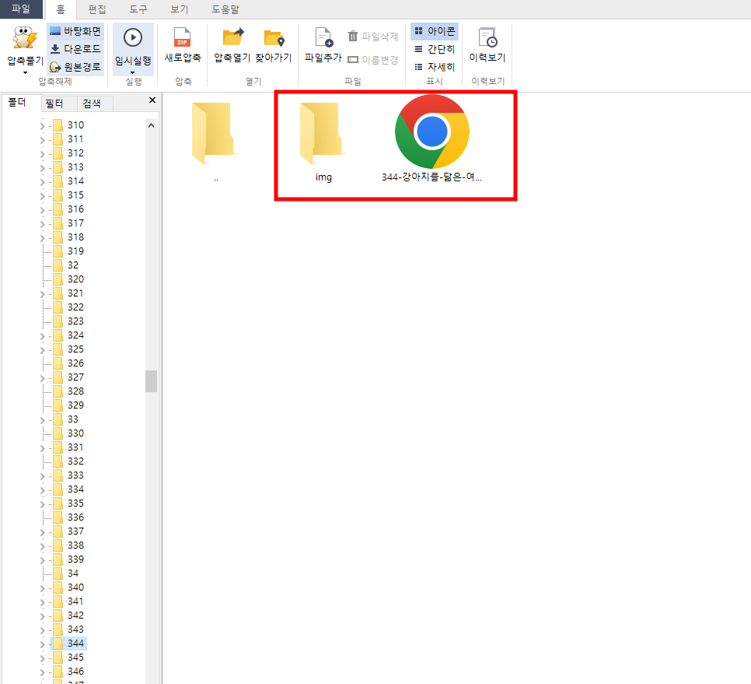Click the folder tree scrollbar thumb
Viewport: 751px width, 684px height.
(x=152, y=381)
